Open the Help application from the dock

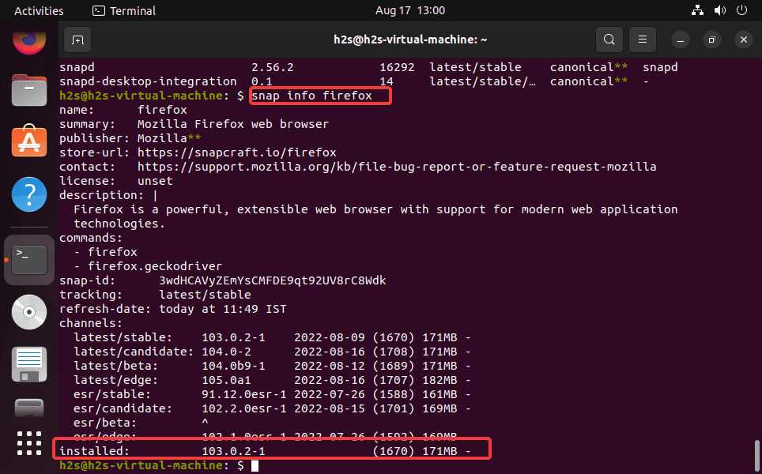29,194
